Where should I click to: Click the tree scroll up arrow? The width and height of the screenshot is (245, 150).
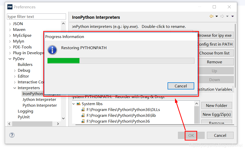click(63, 24)
